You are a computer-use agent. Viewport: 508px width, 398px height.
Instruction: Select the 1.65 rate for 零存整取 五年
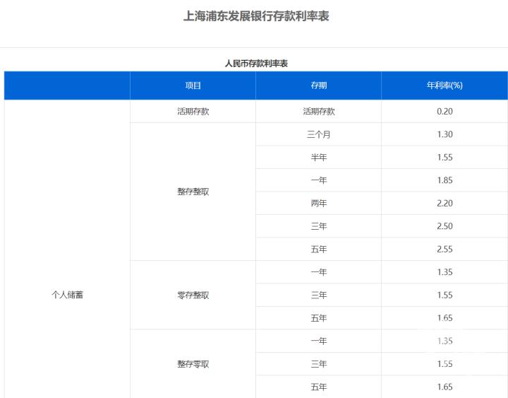click(445, 318)
